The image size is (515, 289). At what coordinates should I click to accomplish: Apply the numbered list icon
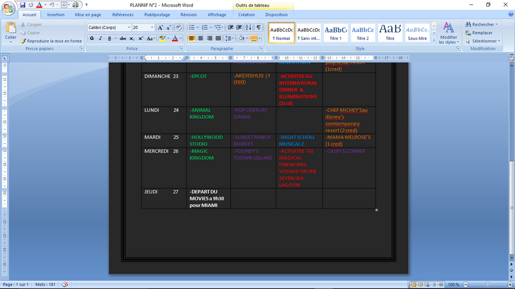point(205,28)
